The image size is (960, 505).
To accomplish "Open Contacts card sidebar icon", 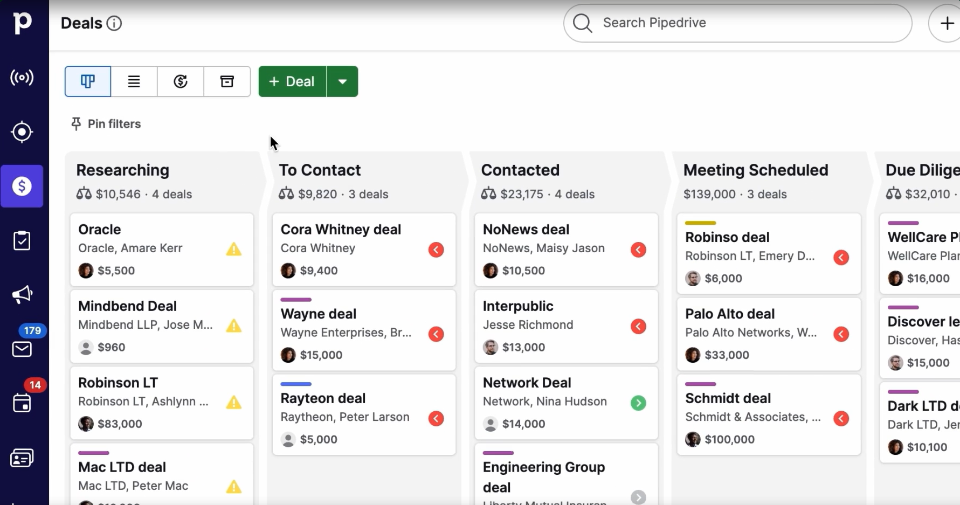I will tap(22, 458).
